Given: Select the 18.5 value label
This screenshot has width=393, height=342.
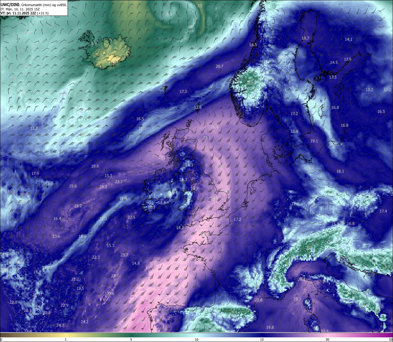Looking at the screenshot, I should 253,44.
